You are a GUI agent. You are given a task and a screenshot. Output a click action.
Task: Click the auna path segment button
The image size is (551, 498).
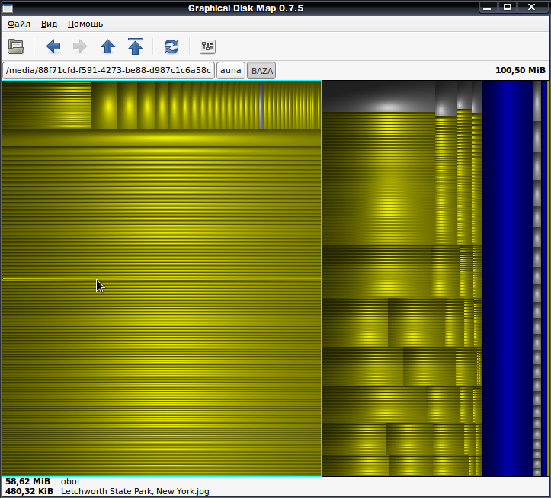(230, 70)
